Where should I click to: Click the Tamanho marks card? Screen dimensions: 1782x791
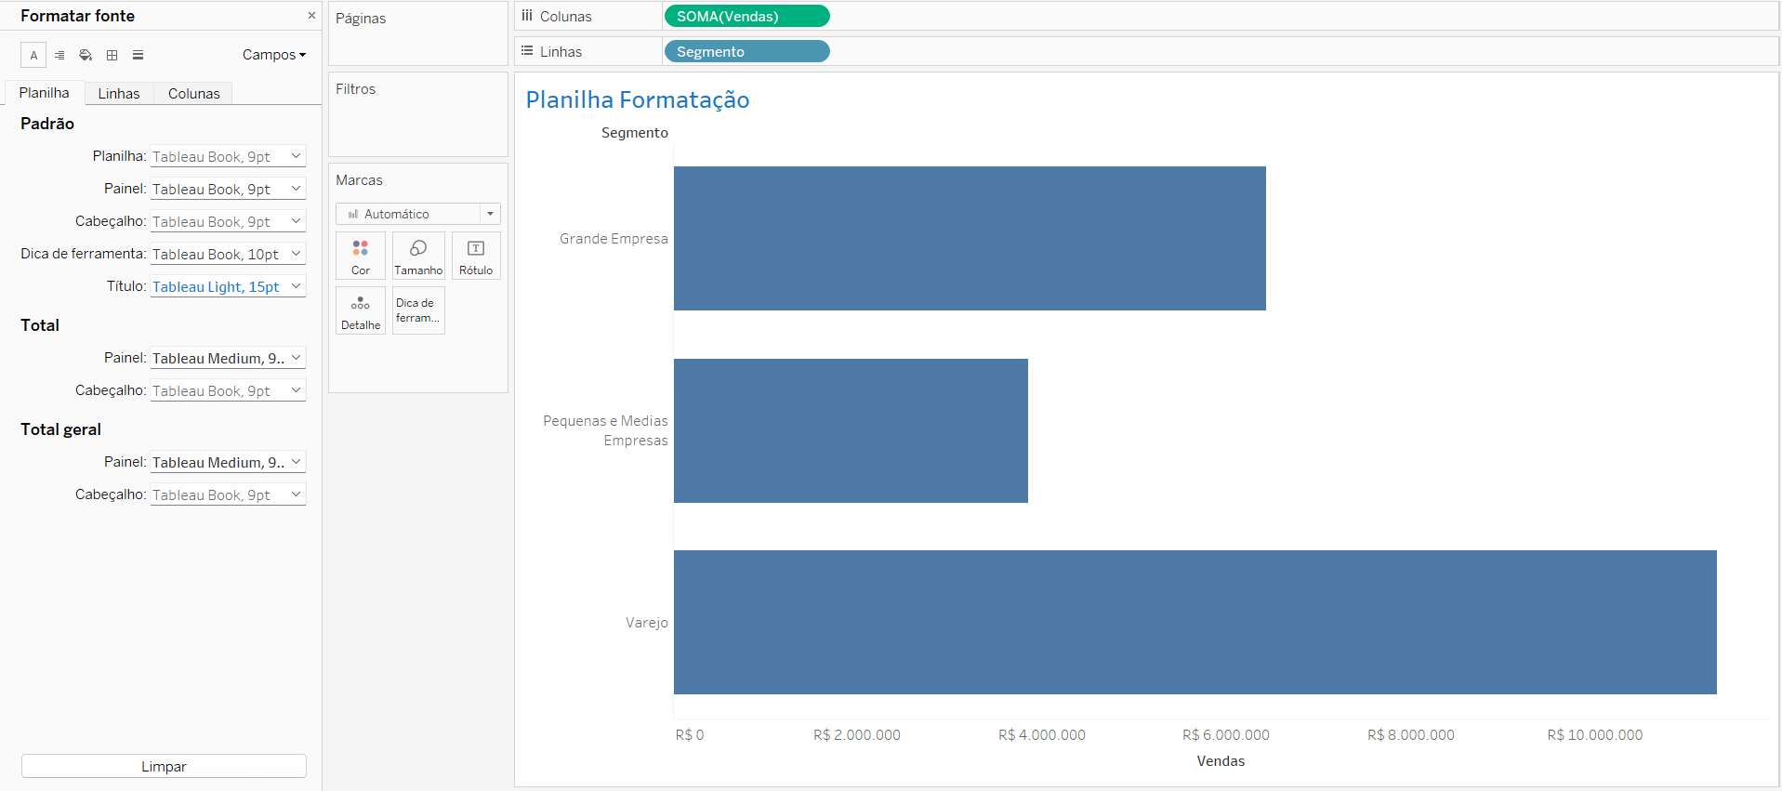(418, 256)
